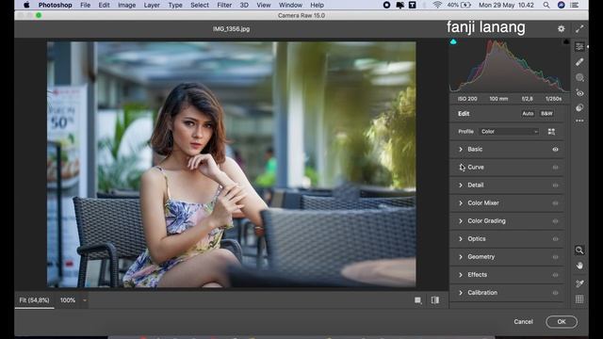
Task: Toggle shadow clipping warning triangle
Action: [453, 41]
